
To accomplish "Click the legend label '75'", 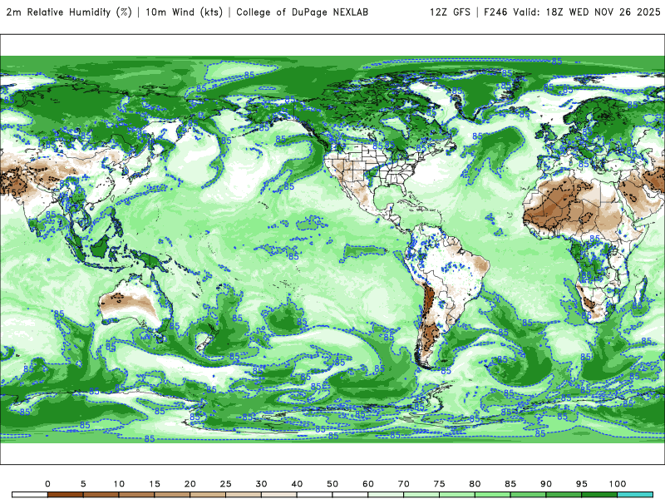I will [x=440, y=484].
